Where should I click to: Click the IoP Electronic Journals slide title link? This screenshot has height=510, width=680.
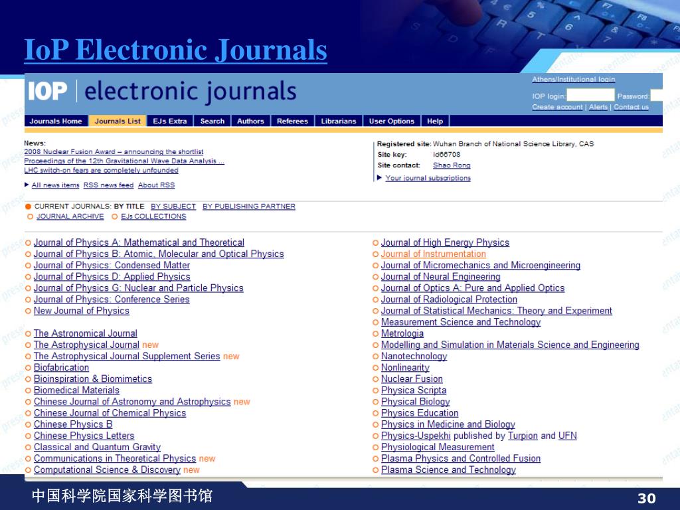pos(175,50)
